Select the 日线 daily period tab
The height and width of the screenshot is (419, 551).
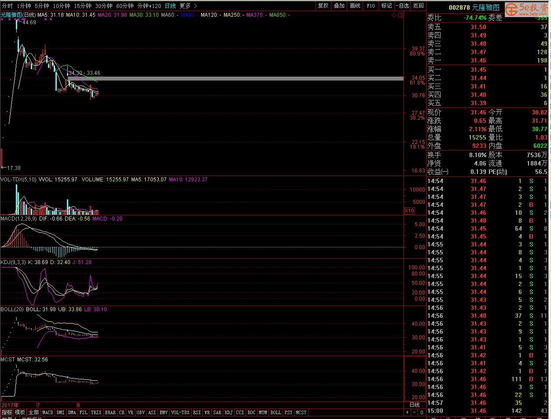click(x=170, y=6)
